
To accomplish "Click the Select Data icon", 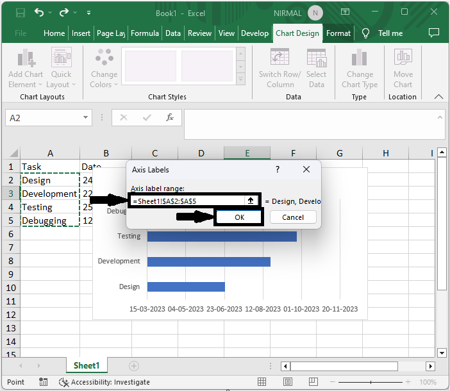I will 316,59.
